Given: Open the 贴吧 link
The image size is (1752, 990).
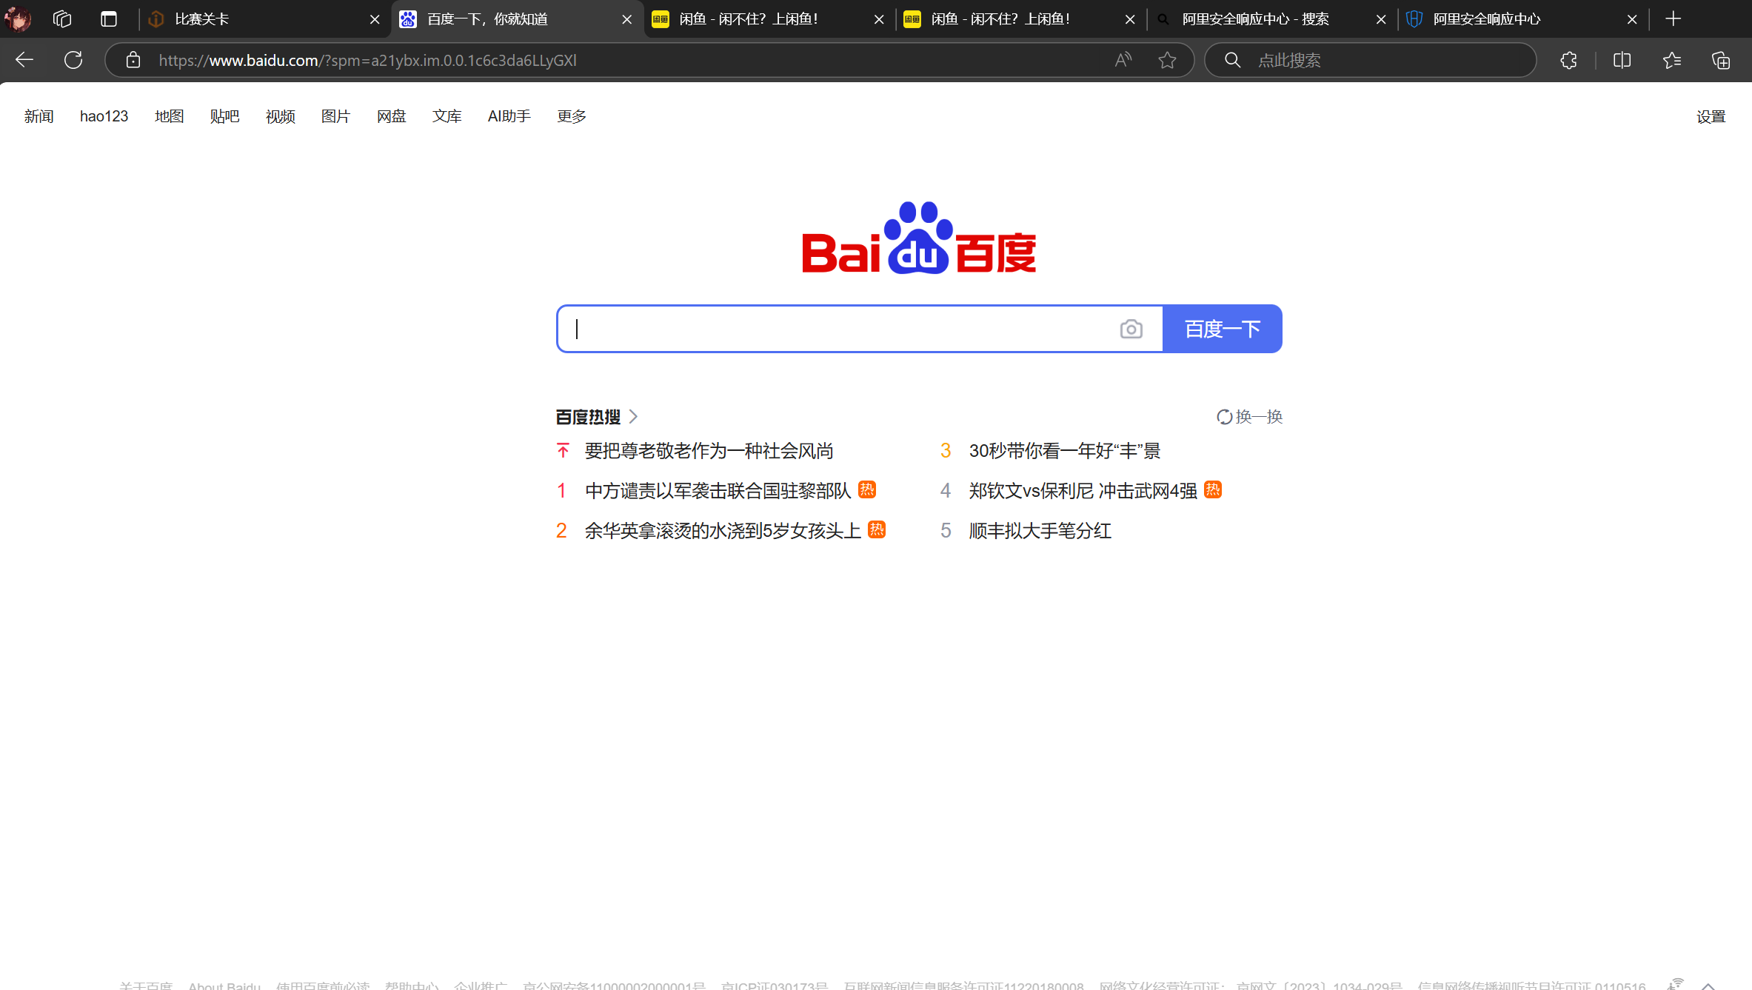Looking at the screenshot, I should click(x=224, y=116).
